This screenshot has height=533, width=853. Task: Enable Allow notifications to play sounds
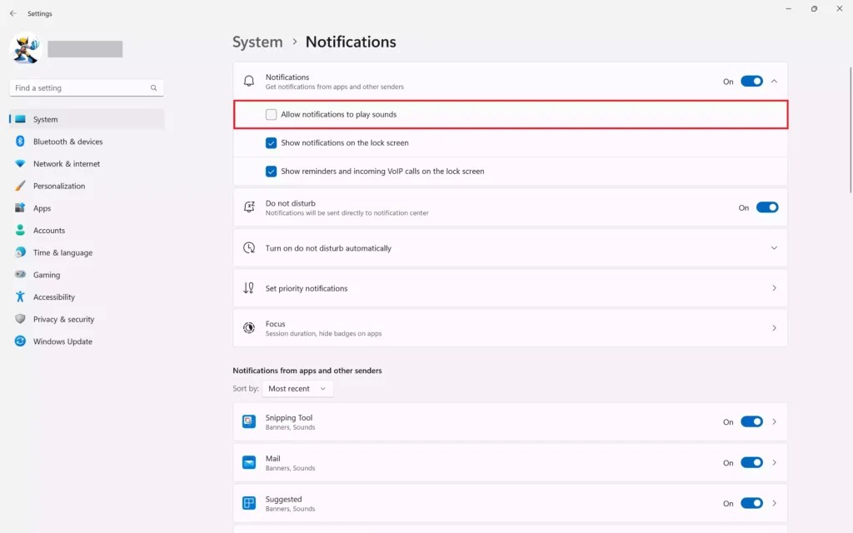click(271, 114)
